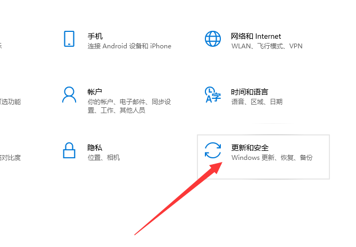Screen dimensions: 356x247
Task: Click the '连接 Android 设备和 iPhone' description
Action: (129, 46)
